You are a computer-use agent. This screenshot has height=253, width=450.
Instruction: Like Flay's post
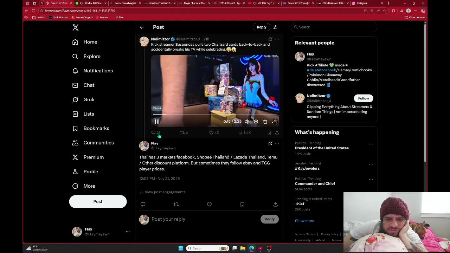[209, 204]
